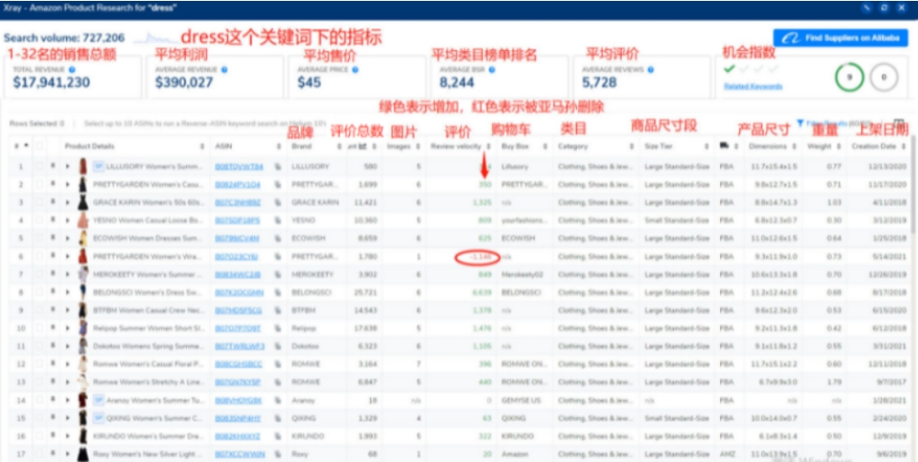This screenshot has height=462, width=918.
Task: Click the Filter Results funnel icon
Action: 800,123
